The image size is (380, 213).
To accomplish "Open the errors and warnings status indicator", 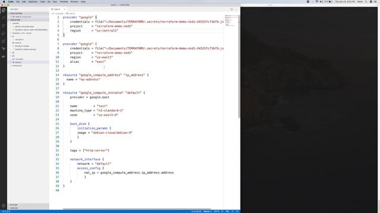I will pyautogui.click(x=6, y=211).
